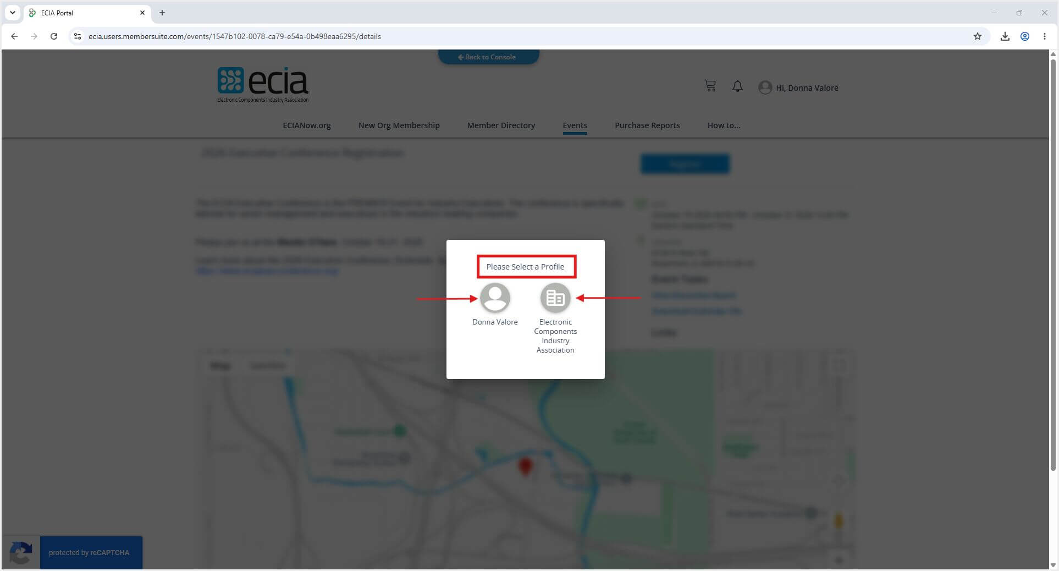Open New Org Membership menu
The width and height of the screenshot is (1059, 571).
399,125
